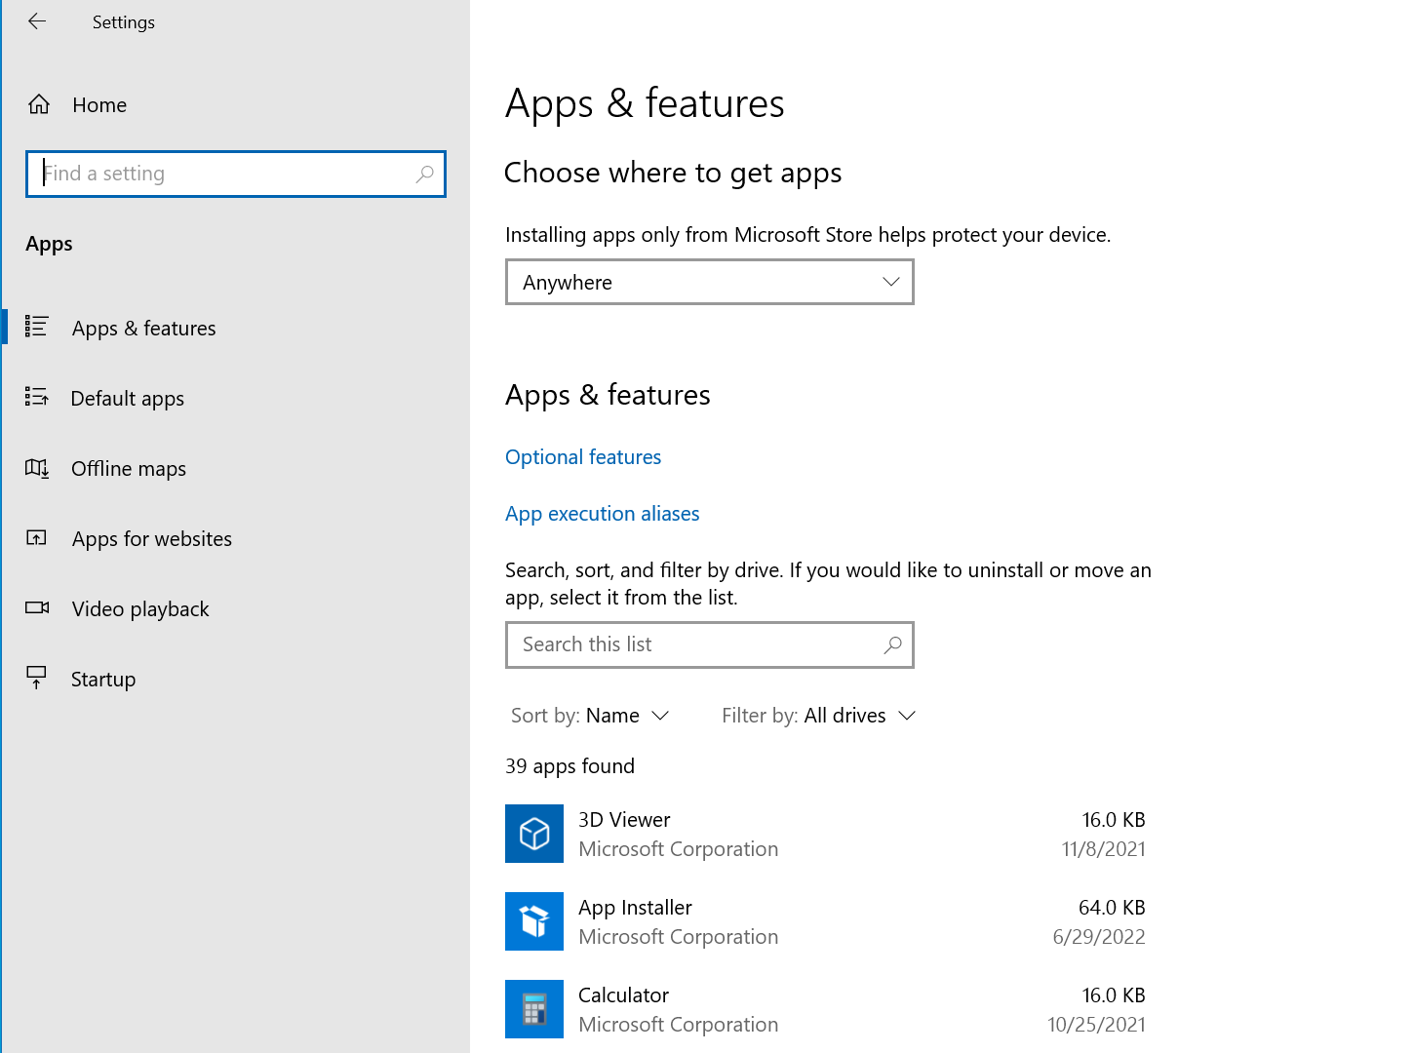This screenshot has height=1053, width=1414.
Task: Click the Home icon in sidebar
Action: click(x=39, y=103)
